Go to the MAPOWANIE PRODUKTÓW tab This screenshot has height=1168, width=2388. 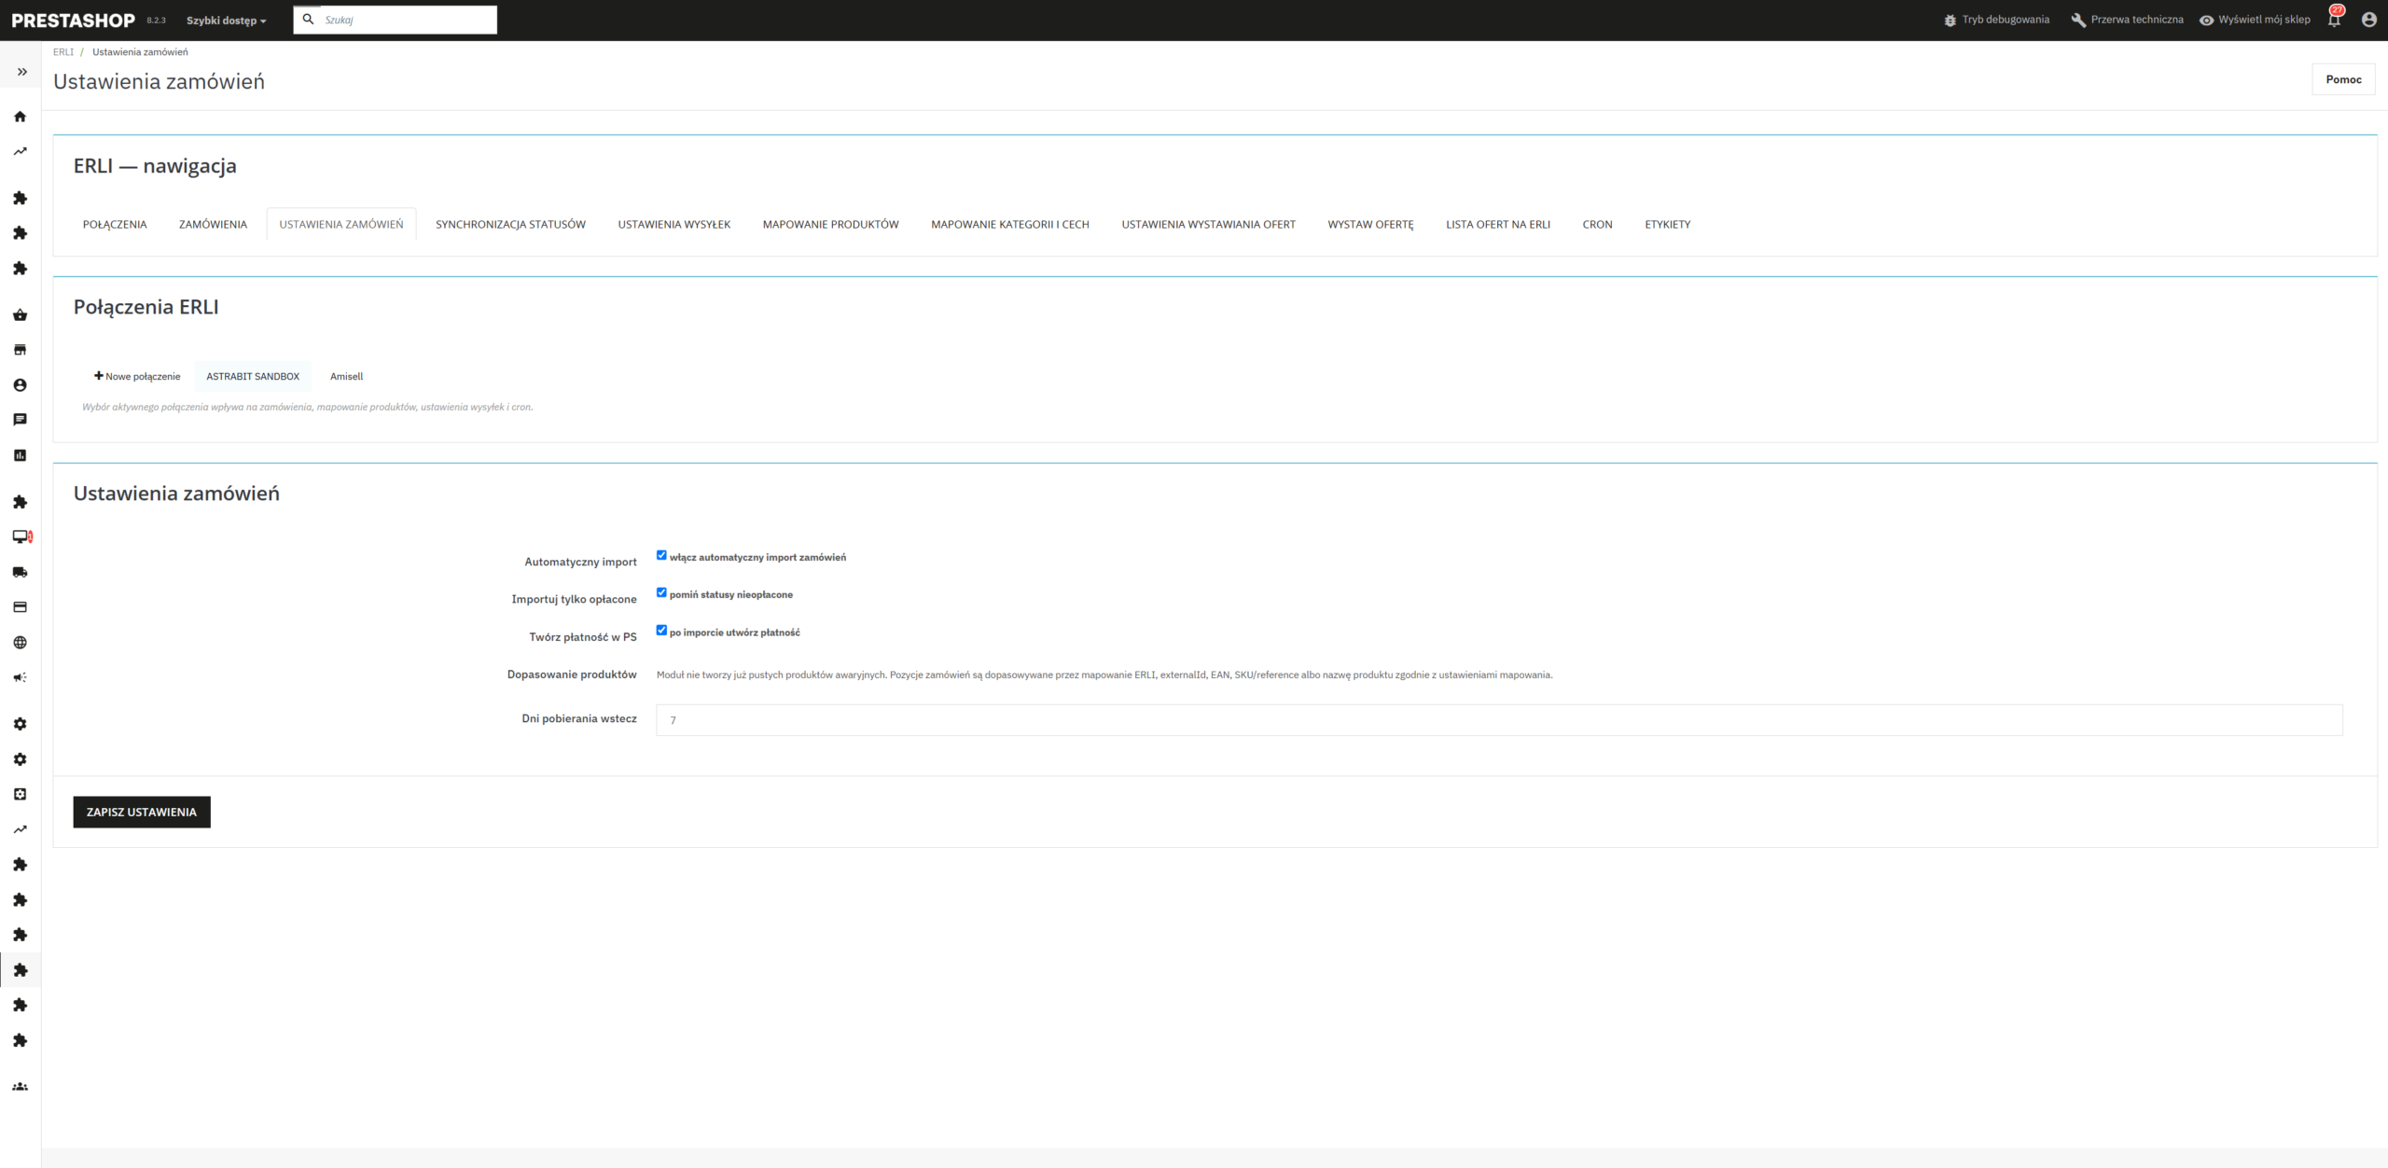(x=831, y=225)
